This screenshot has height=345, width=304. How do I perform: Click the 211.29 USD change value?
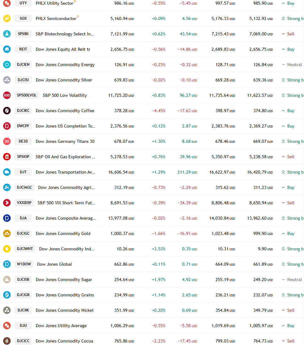(x=187, y=172)
